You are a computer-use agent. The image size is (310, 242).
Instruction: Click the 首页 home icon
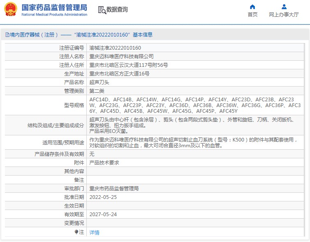click(x=252, y=7)
